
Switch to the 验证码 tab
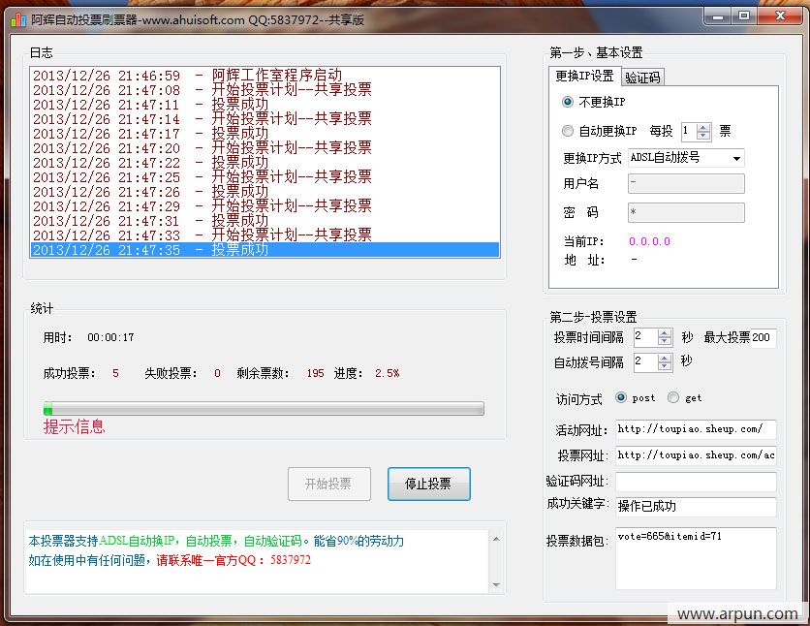tap(642, 78)
